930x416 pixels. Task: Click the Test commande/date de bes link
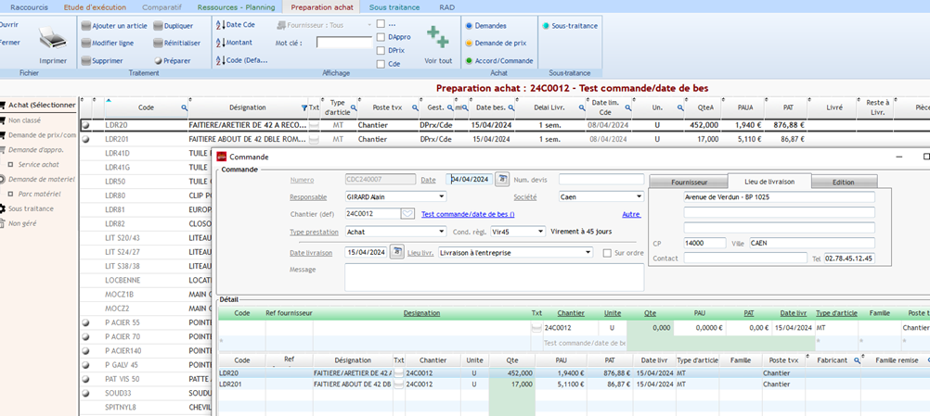pos(468,214)
